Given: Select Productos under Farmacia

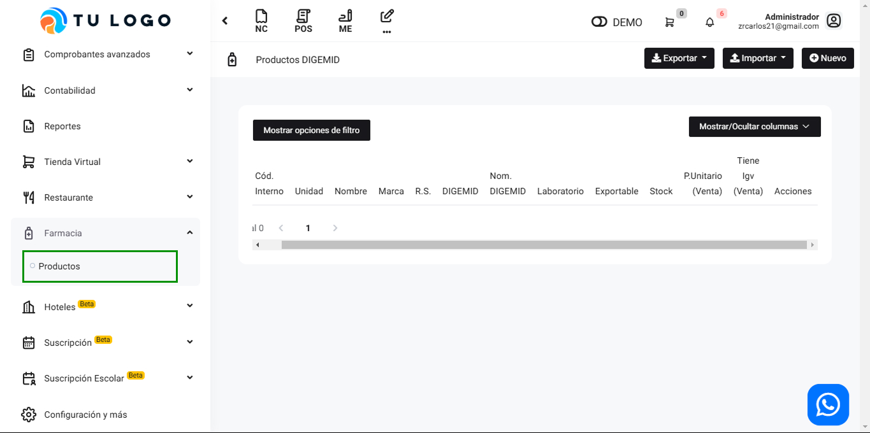Looking at the screenshot, I should pyautogui.click(x=59, y=266).
